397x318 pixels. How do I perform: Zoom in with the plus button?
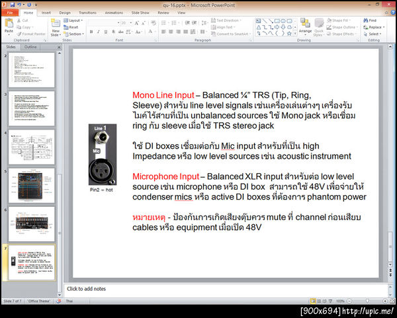pyautogui.click(x=385, y=301)
